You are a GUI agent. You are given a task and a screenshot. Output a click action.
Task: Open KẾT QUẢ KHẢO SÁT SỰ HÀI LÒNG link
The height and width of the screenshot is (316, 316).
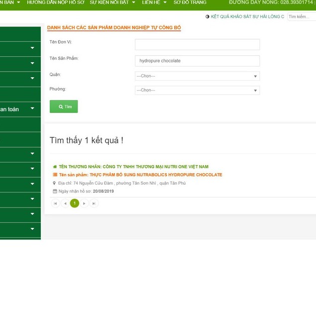[247, 16]
